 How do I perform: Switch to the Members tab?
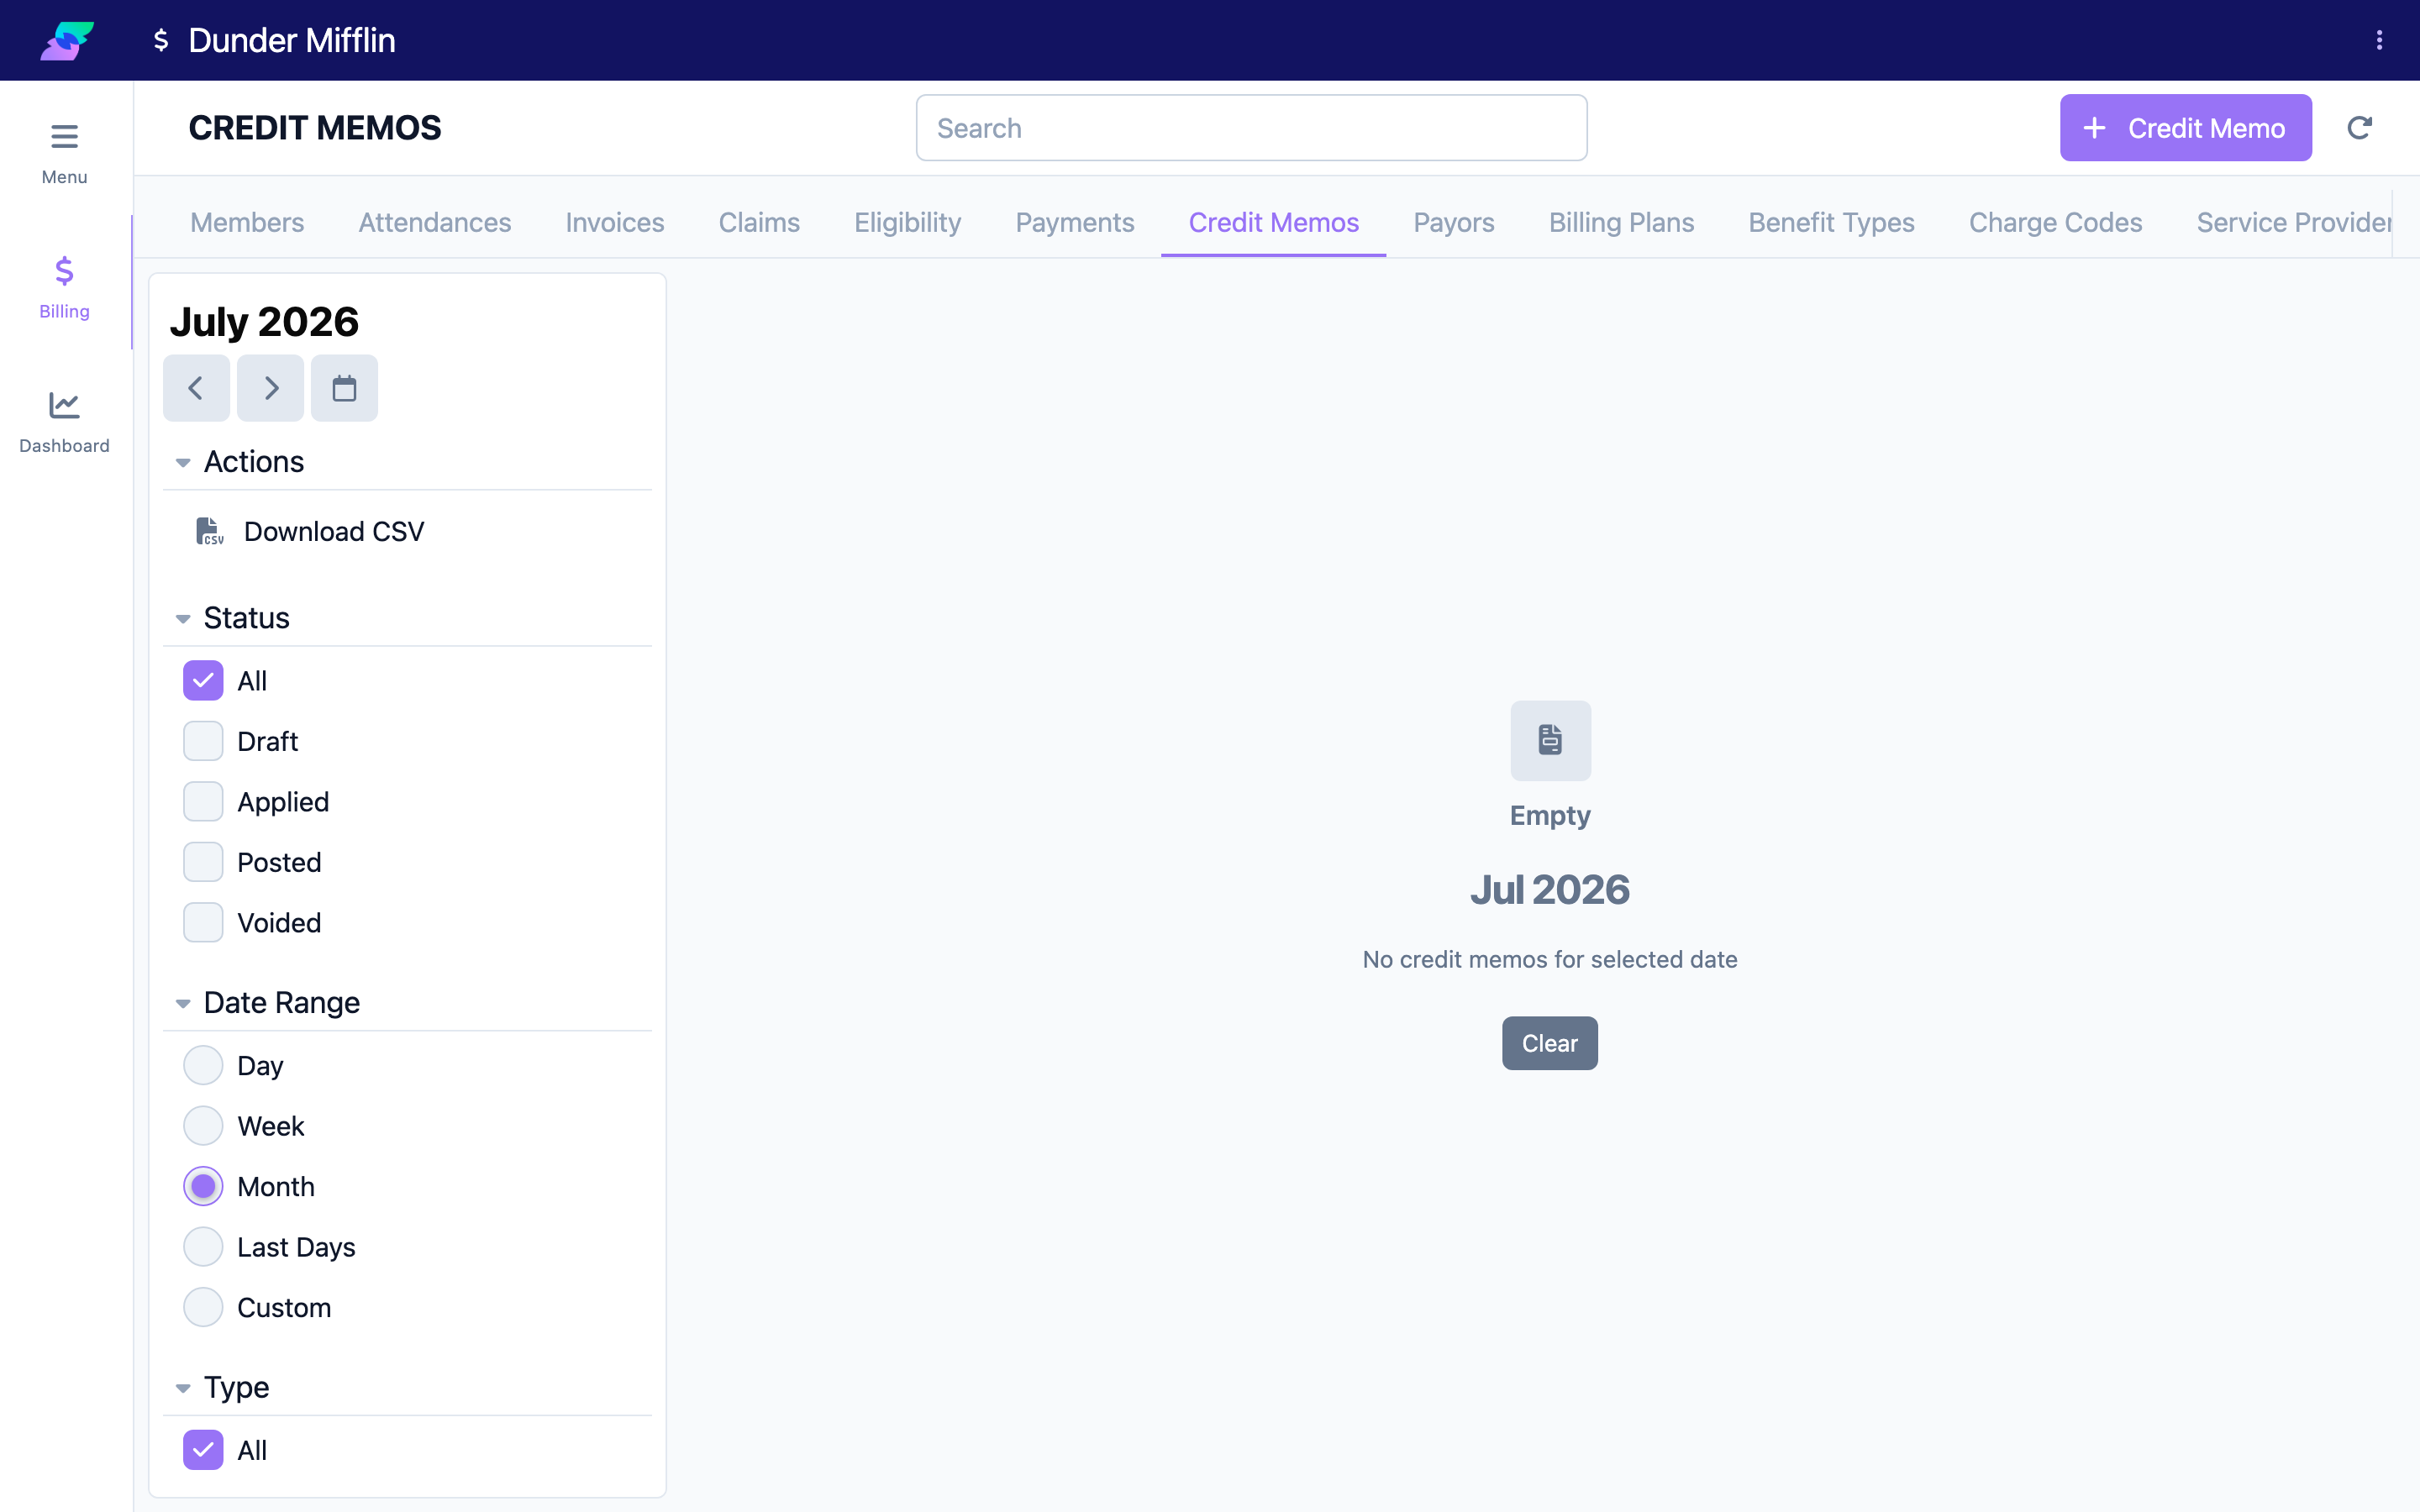click(247, 222)
